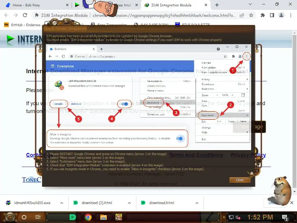The height and width of the screenshot is (223, 297).
Task: Open the Chrome profile avatar
Action: pyautogui.click(x=281, y=15)
